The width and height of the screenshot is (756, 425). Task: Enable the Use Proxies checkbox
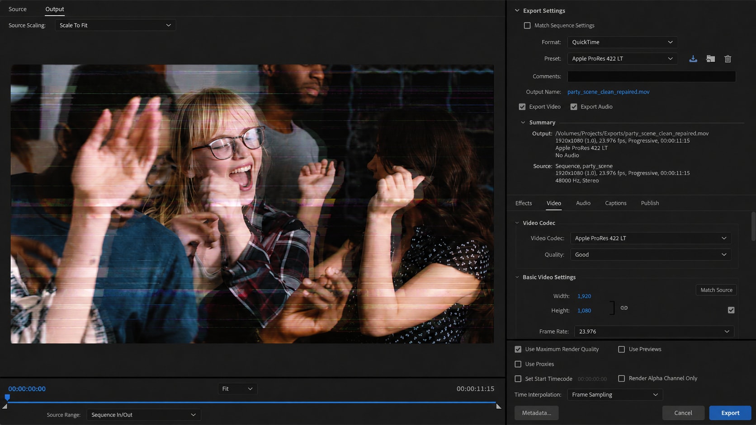(x=518, y=364)
